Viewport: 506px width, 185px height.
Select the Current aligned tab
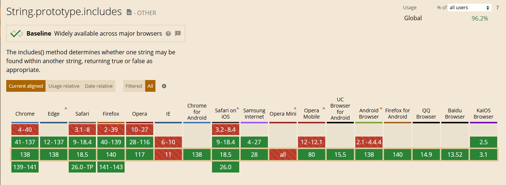26,86
